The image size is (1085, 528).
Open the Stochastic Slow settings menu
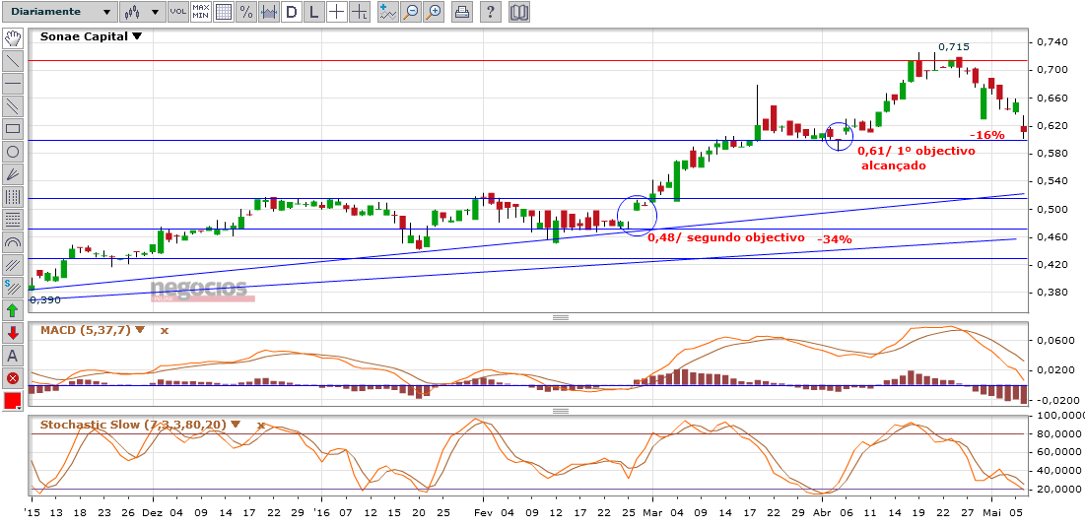tap(237, 425)
